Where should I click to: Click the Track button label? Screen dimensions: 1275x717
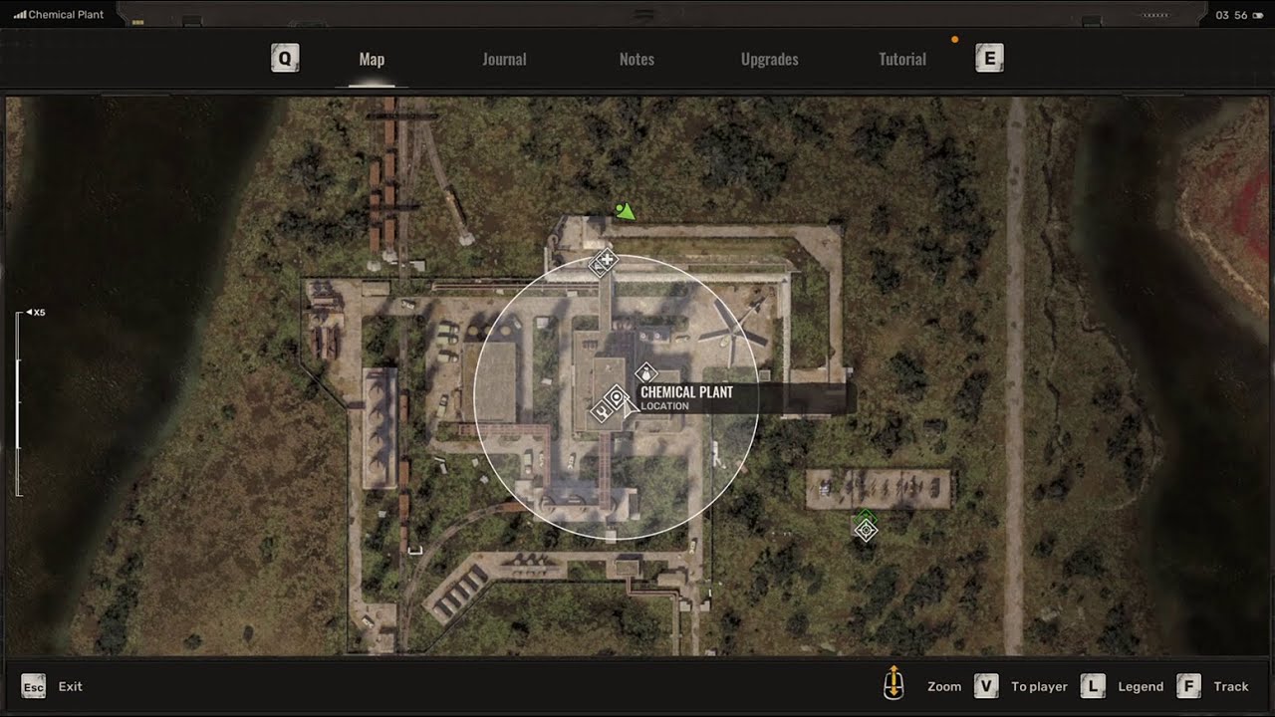pos(1231,686)
